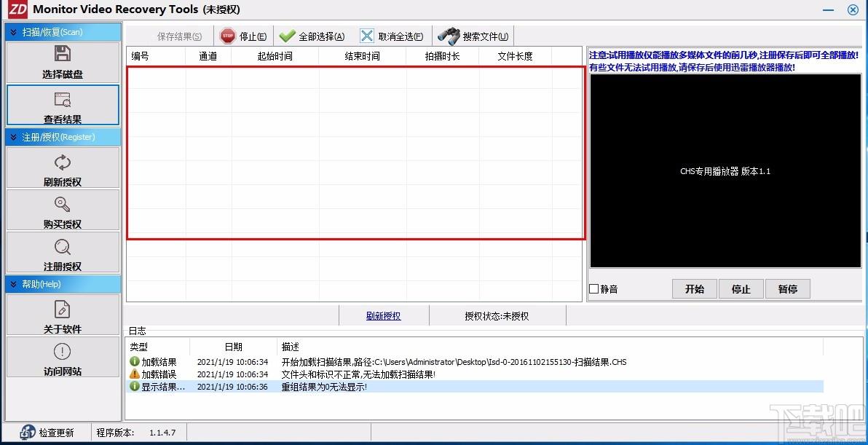Click the 选择磁盘 floppy disk icon
The height and width of the screenshot is (445, 868).
pyautogui.click(x=63, y=54)
